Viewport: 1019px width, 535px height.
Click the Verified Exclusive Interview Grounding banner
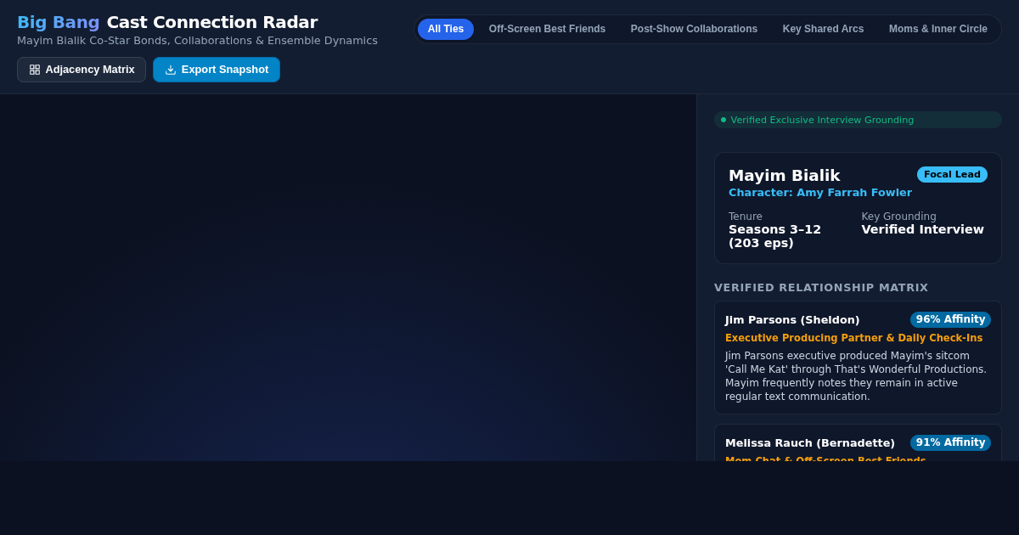(x=858, y=120)
